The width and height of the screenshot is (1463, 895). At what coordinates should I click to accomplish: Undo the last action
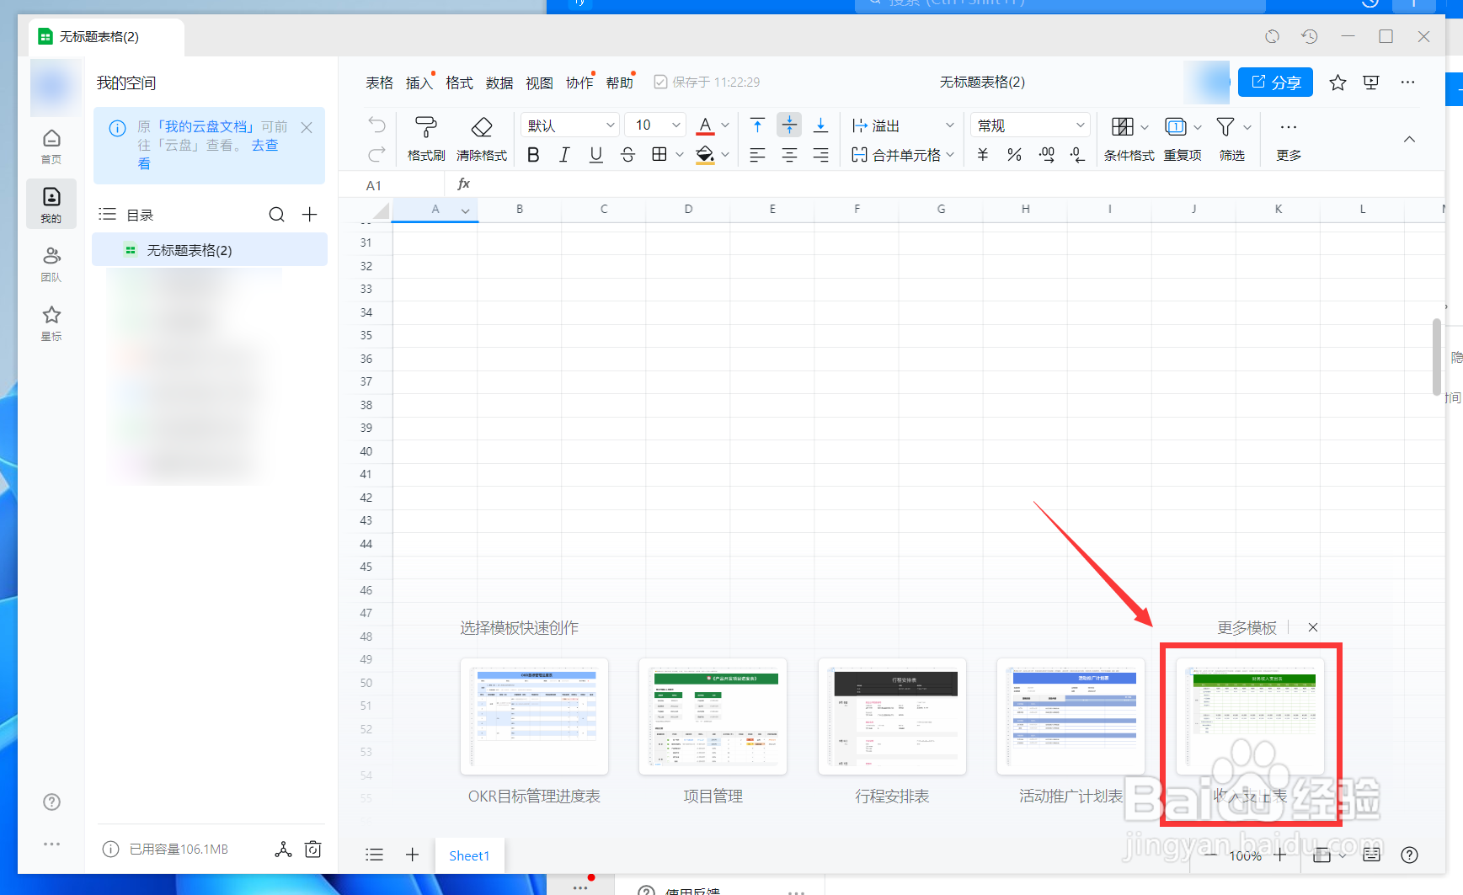coord(376,125)
